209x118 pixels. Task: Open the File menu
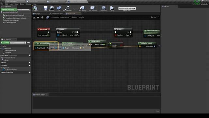pos(2,4)
